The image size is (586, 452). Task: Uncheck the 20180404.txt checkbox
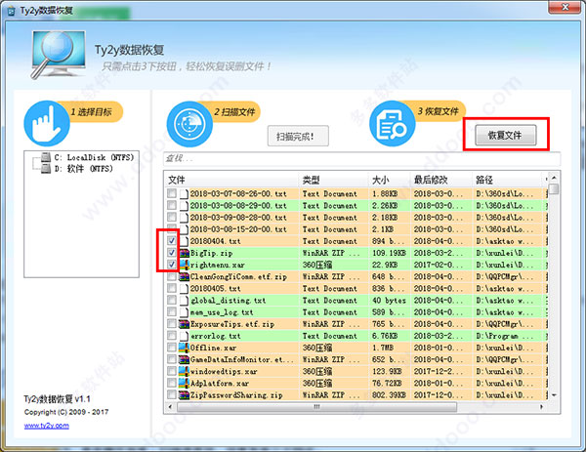(x=172, y=240)
